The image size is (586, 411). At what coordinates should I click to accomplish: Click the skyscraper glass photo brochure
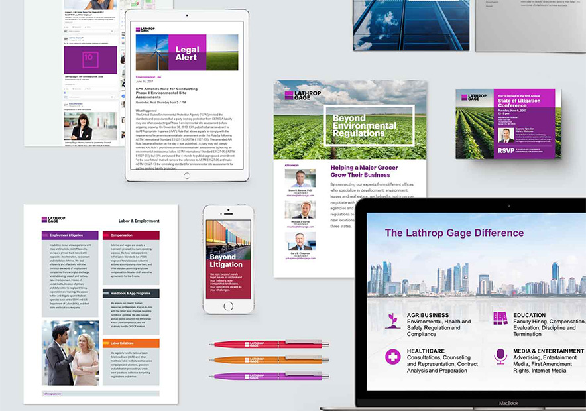point(411,25)
